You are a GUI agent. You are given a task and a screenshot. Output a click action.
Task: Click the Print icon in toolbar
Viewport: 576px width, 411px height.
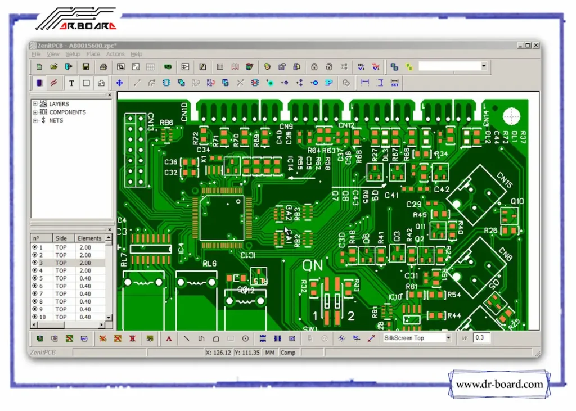103,66
